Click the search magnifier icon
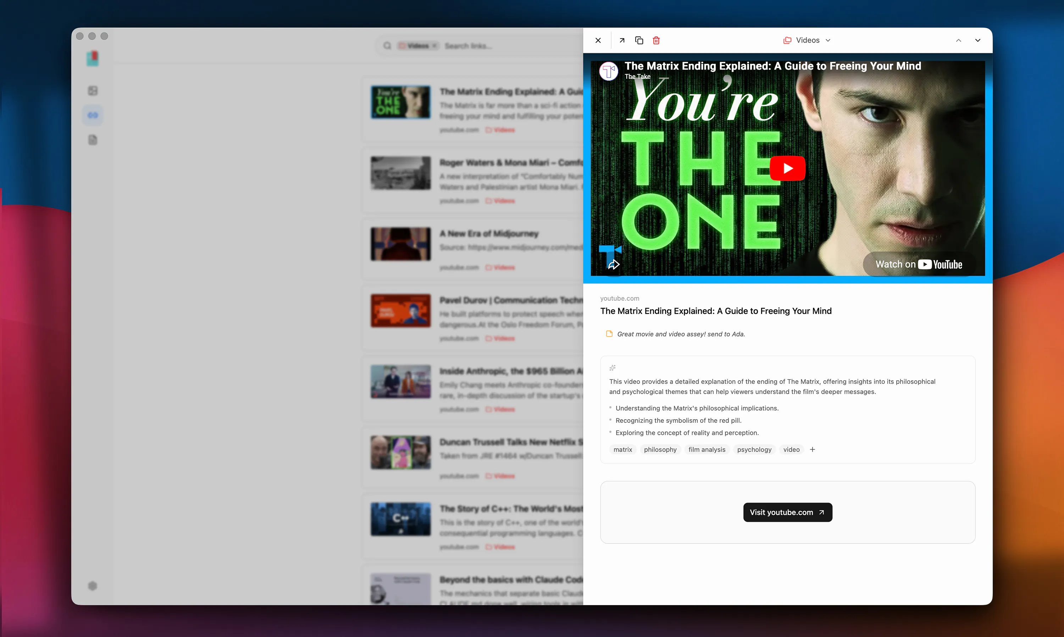 pyautogui.click(x=387, y=45)
